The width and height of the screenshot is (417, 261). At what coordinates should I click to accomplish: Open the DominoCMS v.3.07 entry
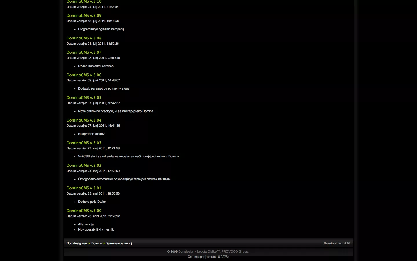pyautogui.click(x=84, y=52)
